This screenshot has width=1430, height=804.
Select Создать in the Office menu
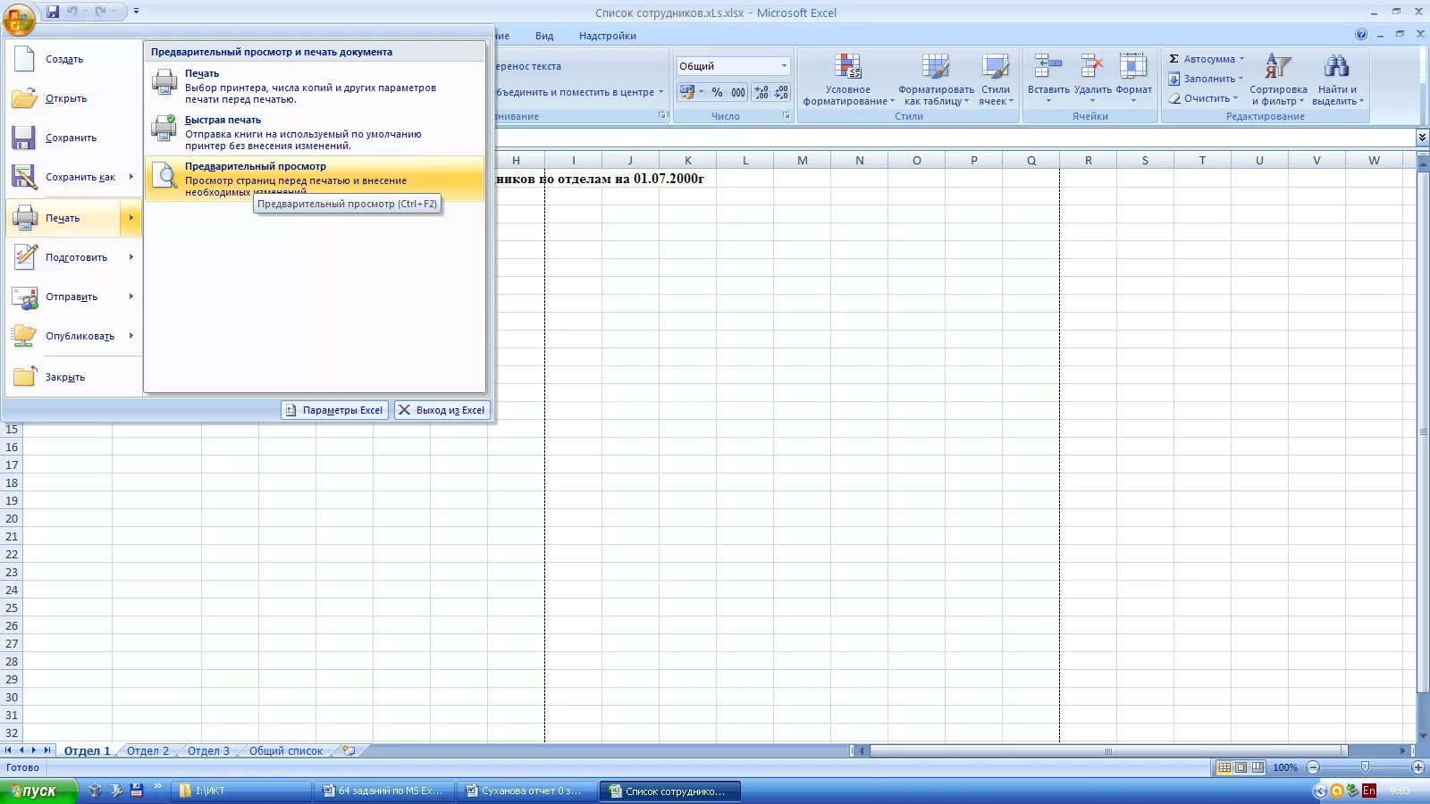(73, 59)
